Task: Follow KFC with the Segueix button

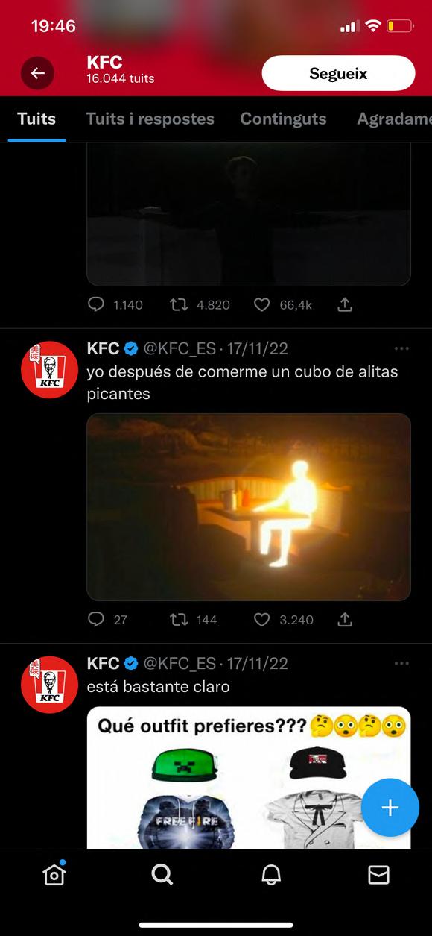Action: point(338,73)
